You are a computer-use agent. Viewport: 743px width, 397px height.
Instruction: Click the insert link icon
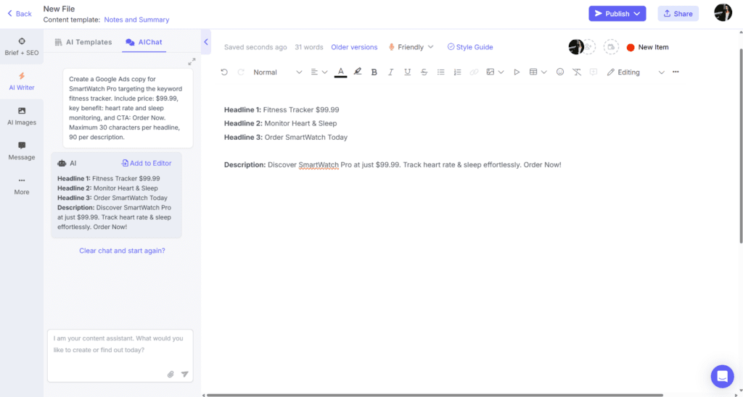474,72
